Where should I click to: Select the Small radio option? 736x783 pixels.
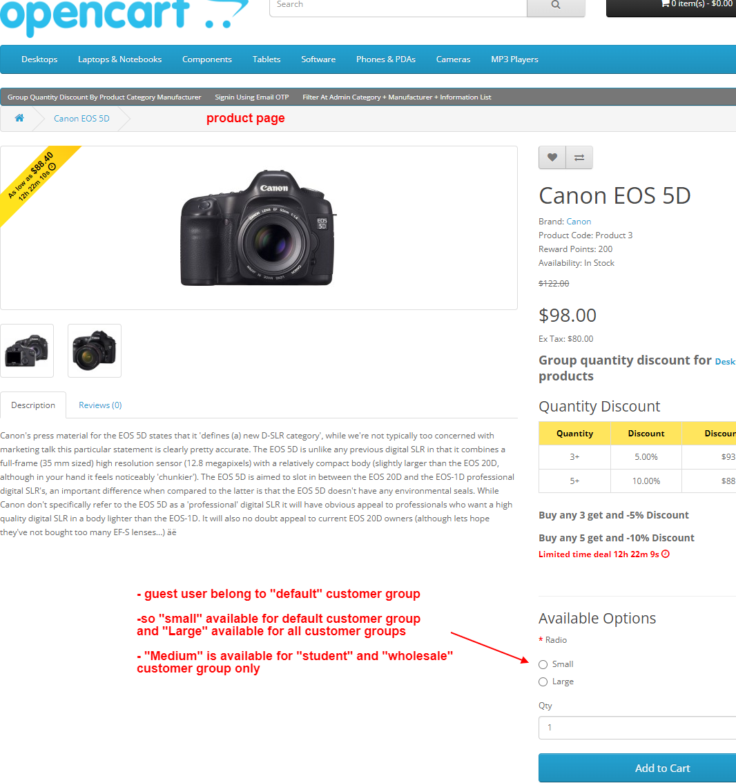coord(543,665)
